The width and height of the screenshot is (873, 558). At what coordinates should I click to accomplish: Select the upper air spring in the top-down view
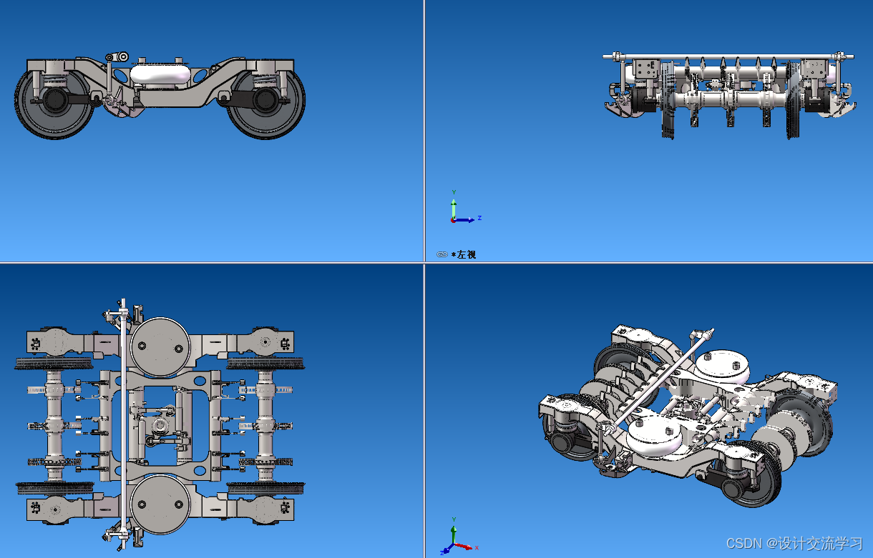pyautogui.click(x=160, y=346)
